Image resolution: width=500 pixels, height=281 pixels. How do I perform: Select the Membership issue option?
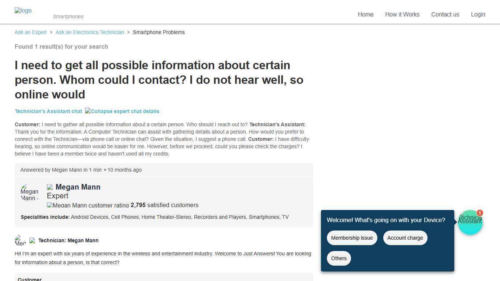352,238
